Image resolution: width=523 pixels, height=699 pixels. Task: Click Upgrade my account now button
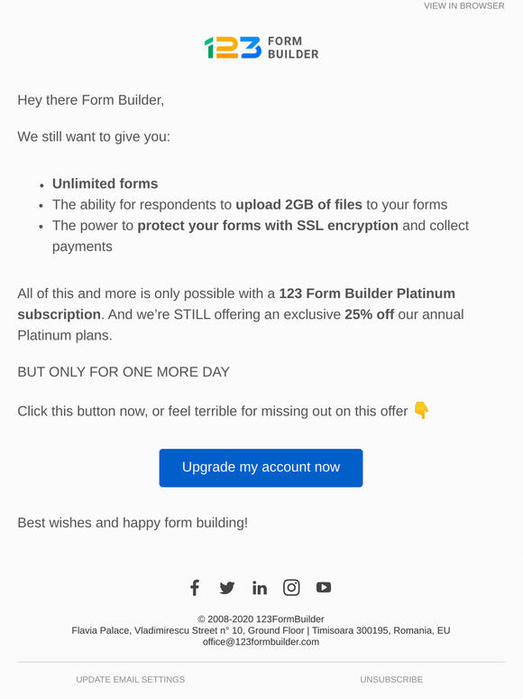point(261,468)
